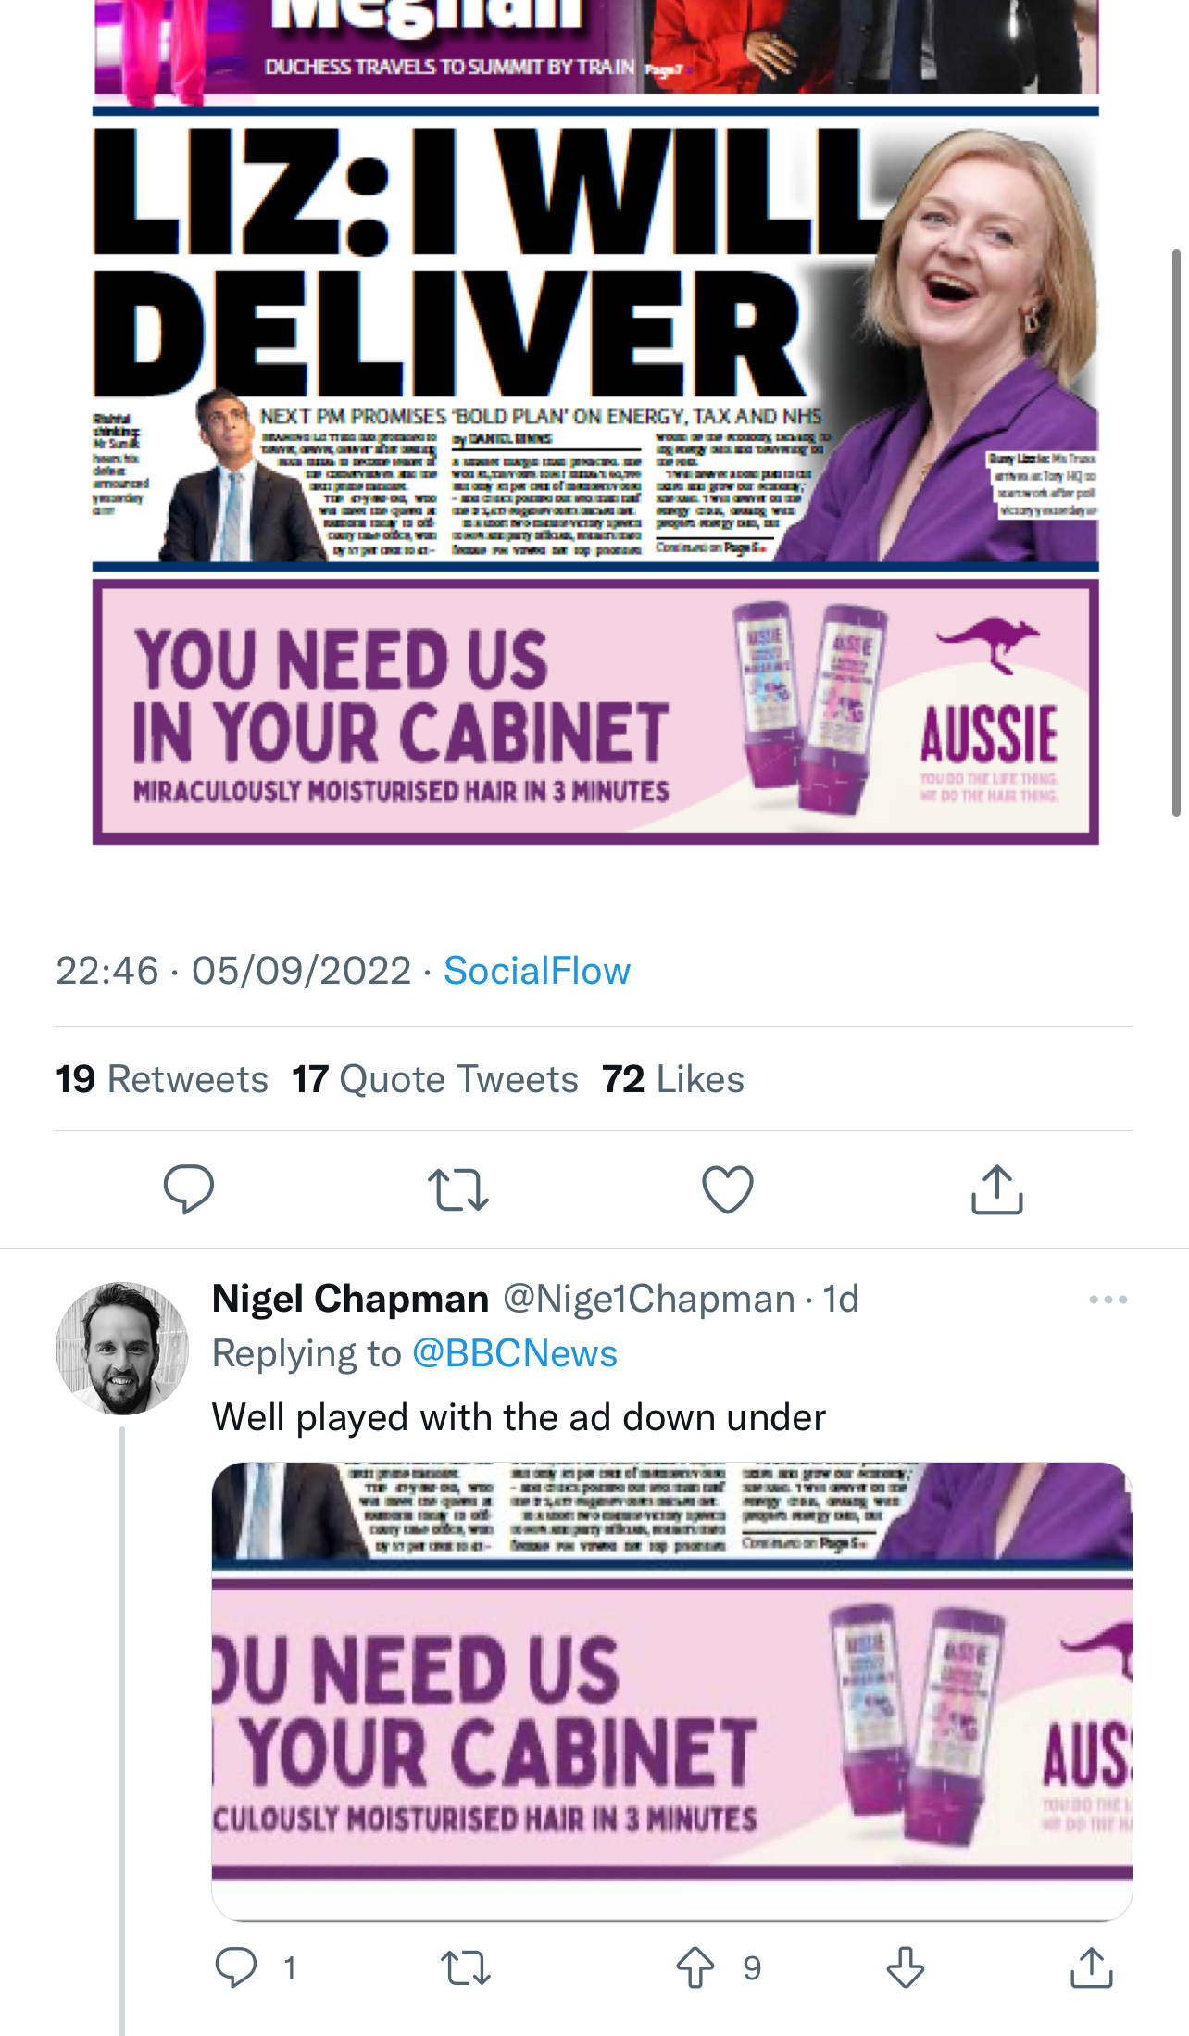The width and height of the screenshot is (1189, 2036).
Task: Open more options on Nigel's reply
Action: (1108, 1300)
